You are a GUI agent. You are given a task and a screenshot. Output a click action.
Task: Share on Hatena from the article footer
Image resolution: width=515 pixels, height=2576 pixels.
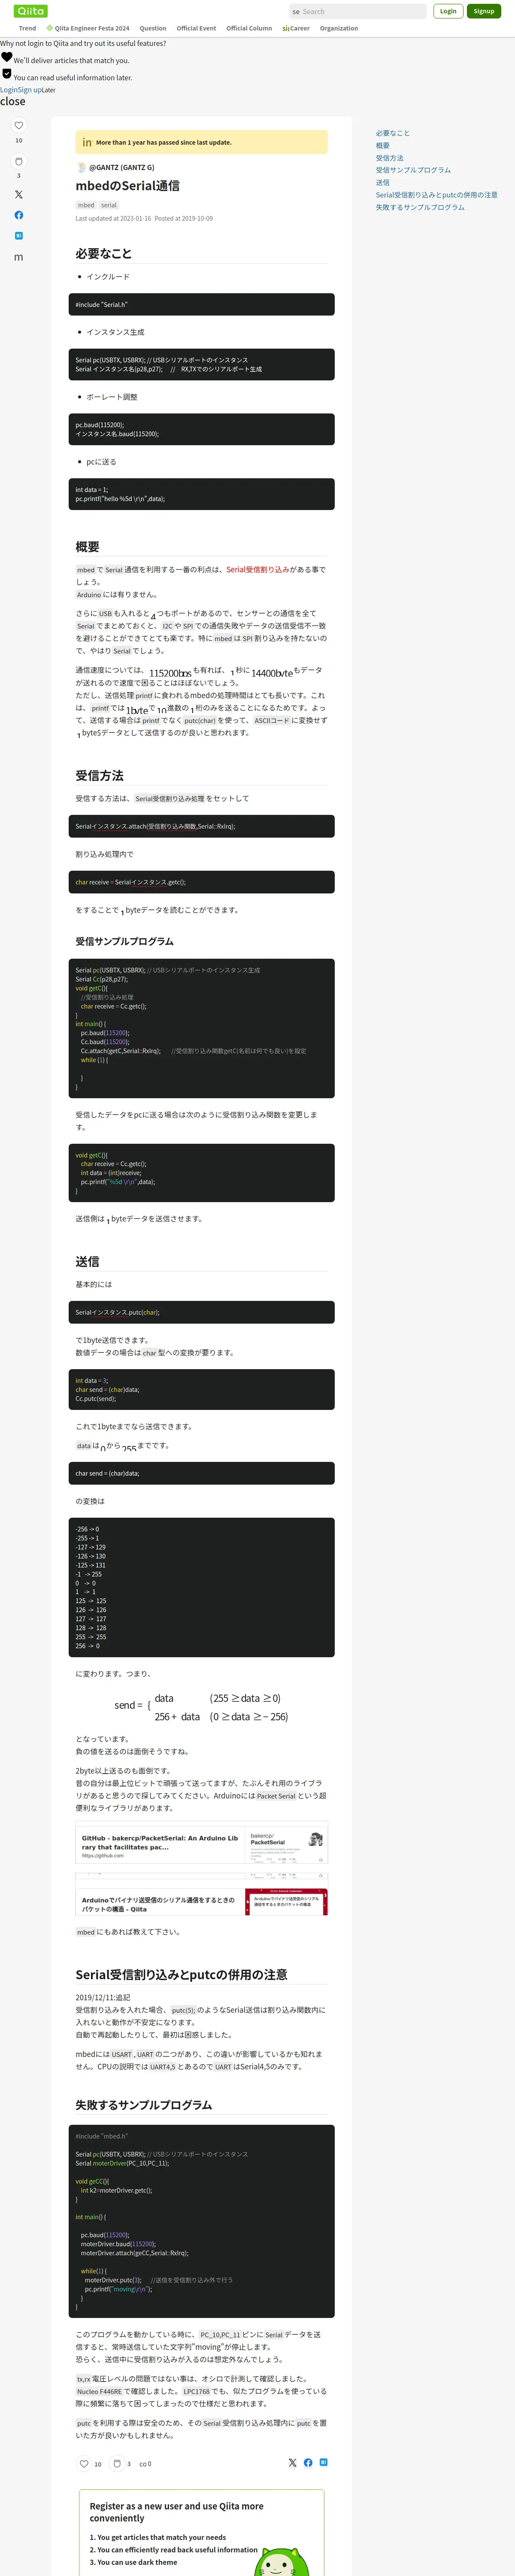pos(323,2462)
